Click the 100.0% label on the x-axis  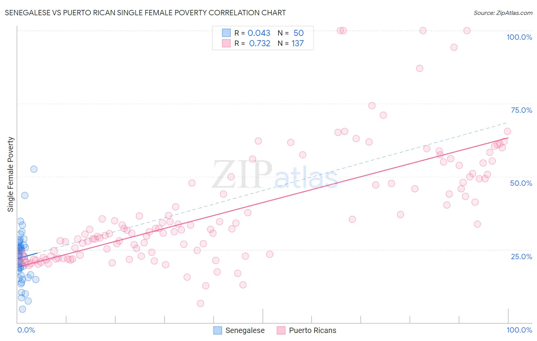(x=519, y=330)
